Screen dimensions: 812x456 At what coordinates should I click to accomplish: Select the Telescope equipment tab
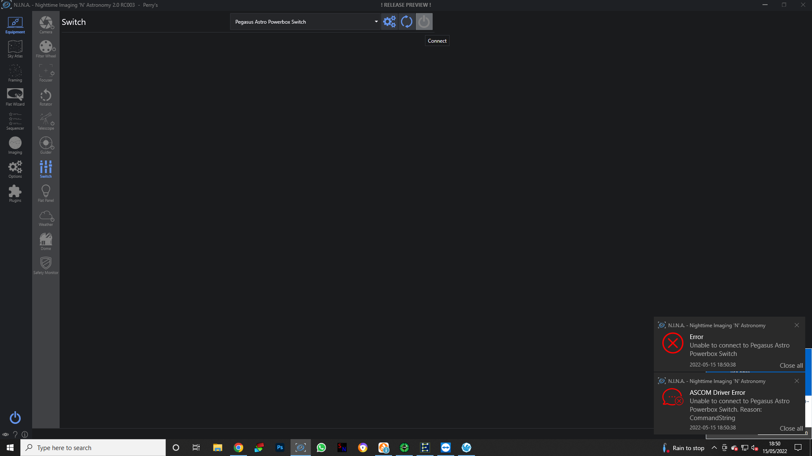click(x=46, y=121)
